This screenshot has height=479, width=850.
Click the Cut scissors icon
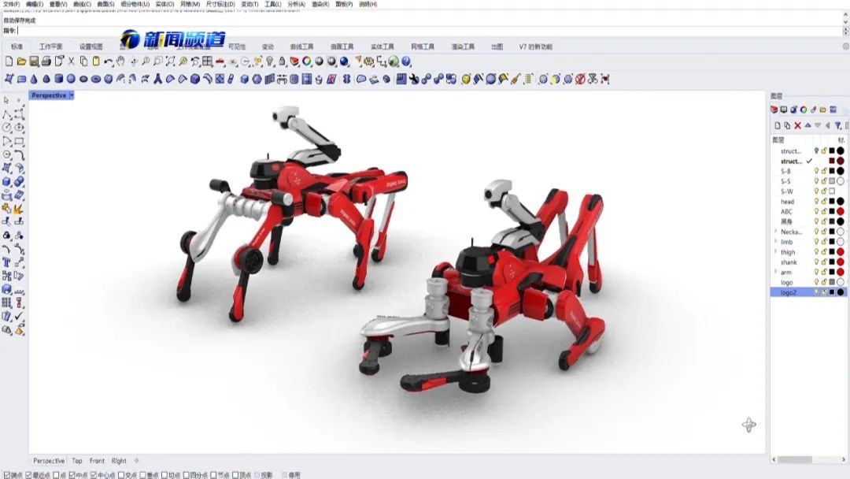pyautogui.click(x=72, y=61)
